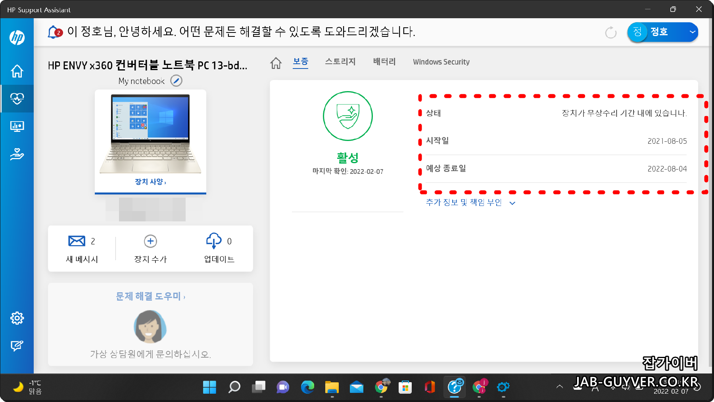This screenshot has width=714, height=402.
Task: Open the Mail app on taskbar
Action: (357, 387)
